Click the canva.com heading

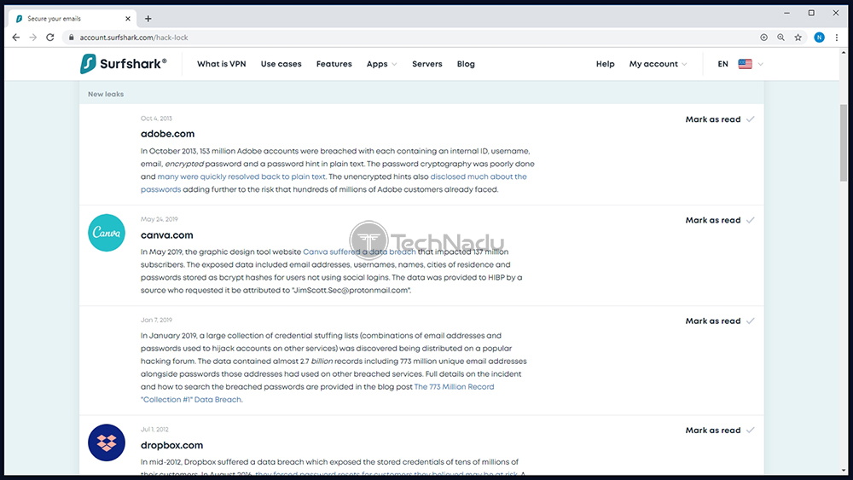pyautogui.click(x=167, y=234)
